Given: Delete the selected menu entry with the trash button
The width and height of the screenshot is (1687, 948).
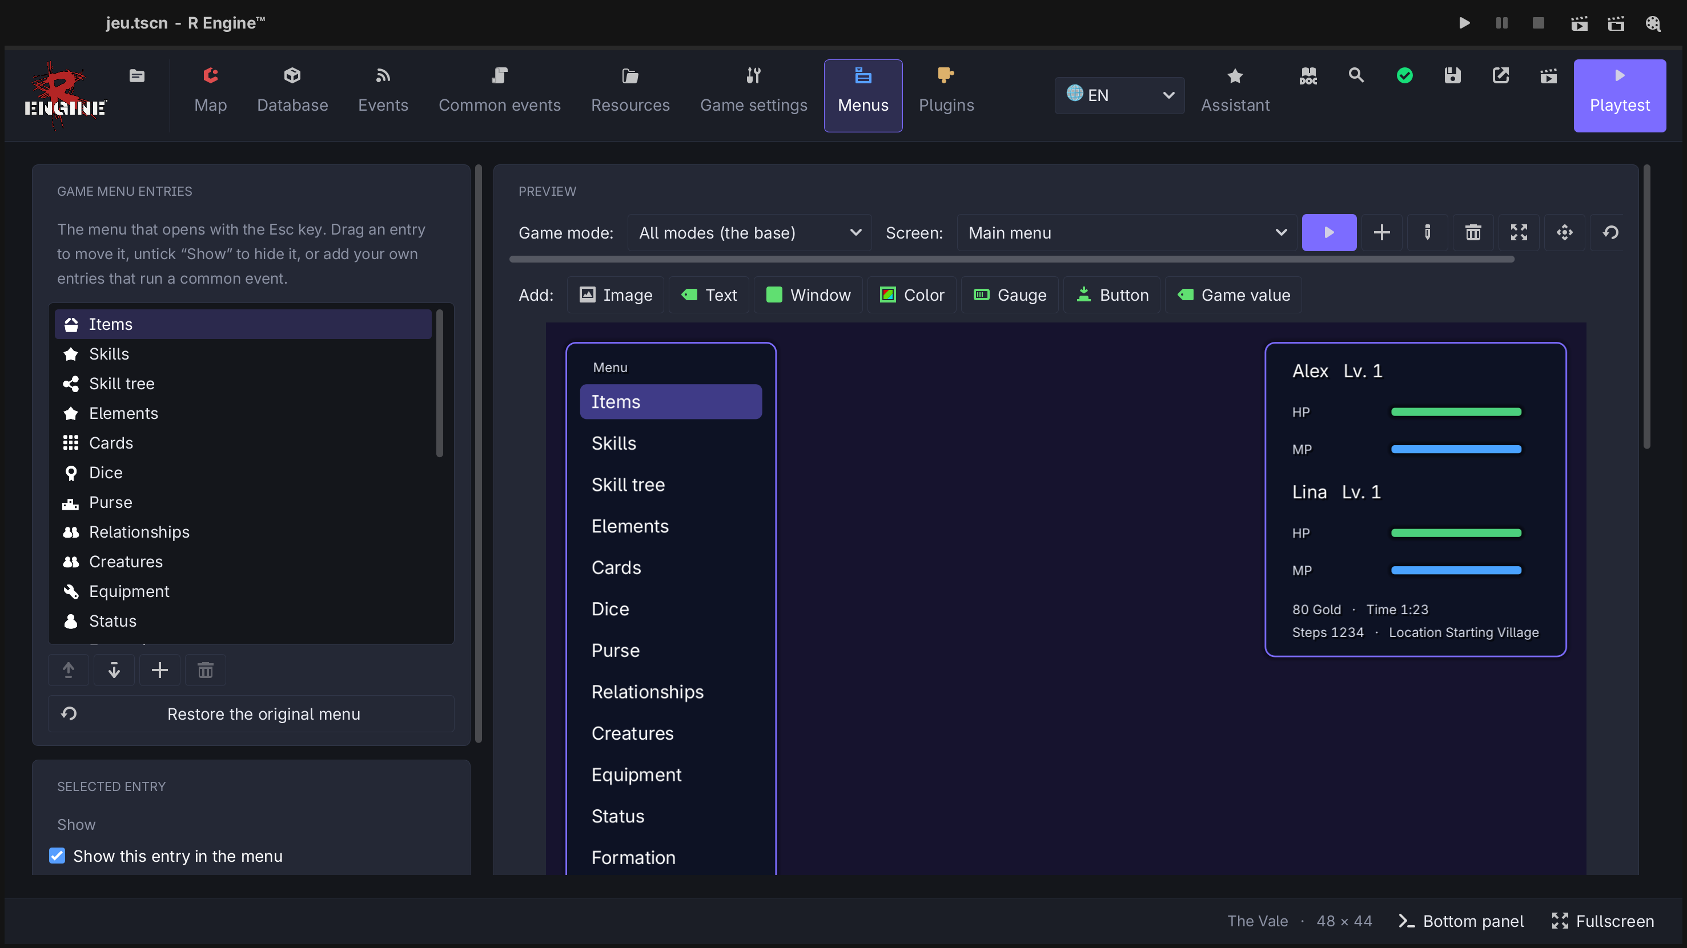Looking at the screenshot, I should coord(206,669).
